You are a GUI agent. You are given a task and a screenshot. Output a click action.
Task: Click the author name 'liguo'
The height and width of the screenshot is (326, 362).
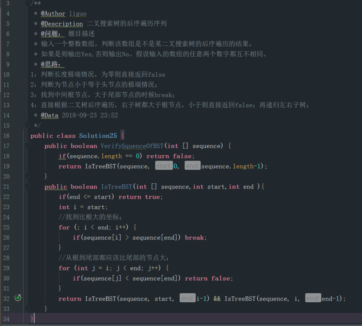tap(78, 13)
